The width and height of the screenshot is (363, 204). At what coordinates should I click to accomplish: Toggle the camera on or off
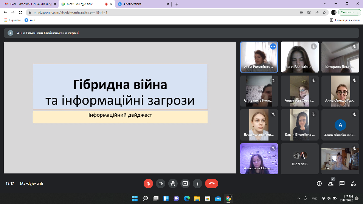click(160, 184)
